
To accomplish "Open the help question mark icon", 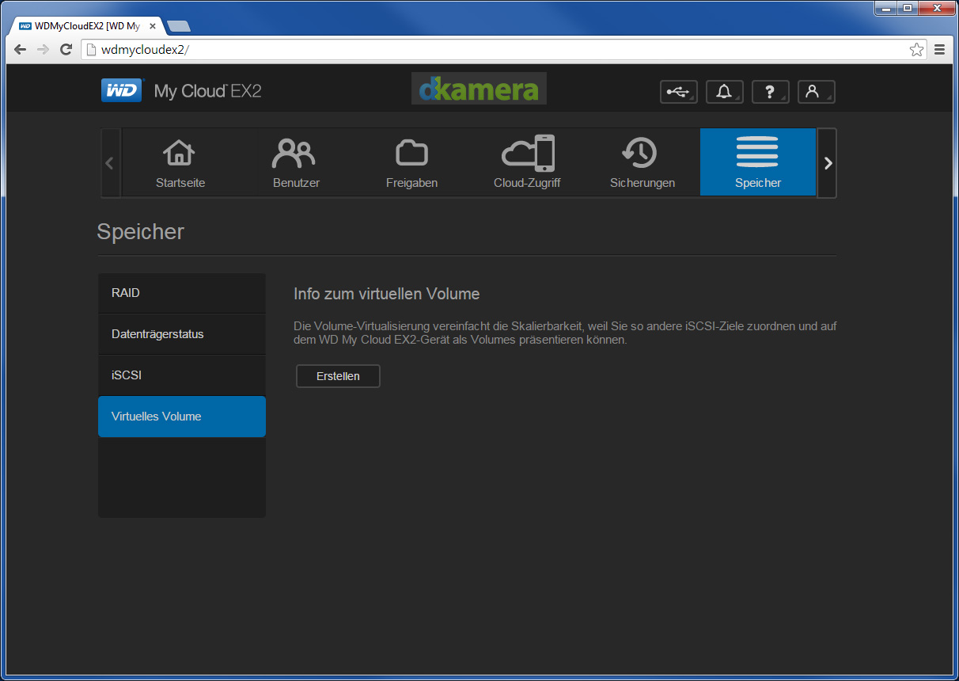I will click(x=771, y=92).
